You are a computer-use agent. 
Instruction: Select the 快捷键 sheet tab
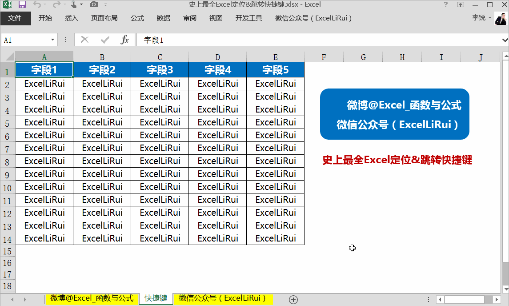tap(156, 298)
